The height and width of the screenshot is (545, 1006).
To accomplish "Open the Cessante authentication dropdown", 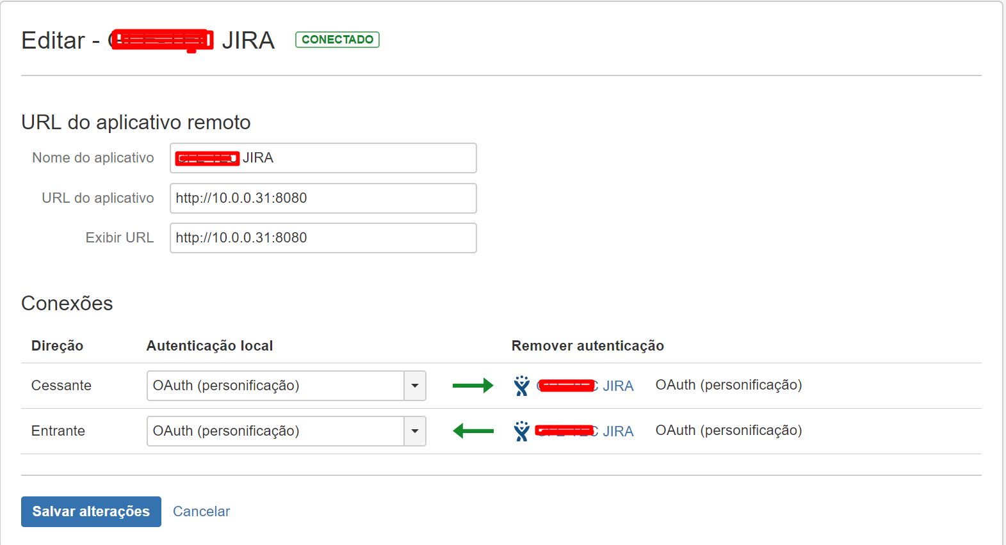I will pos(286,386).
